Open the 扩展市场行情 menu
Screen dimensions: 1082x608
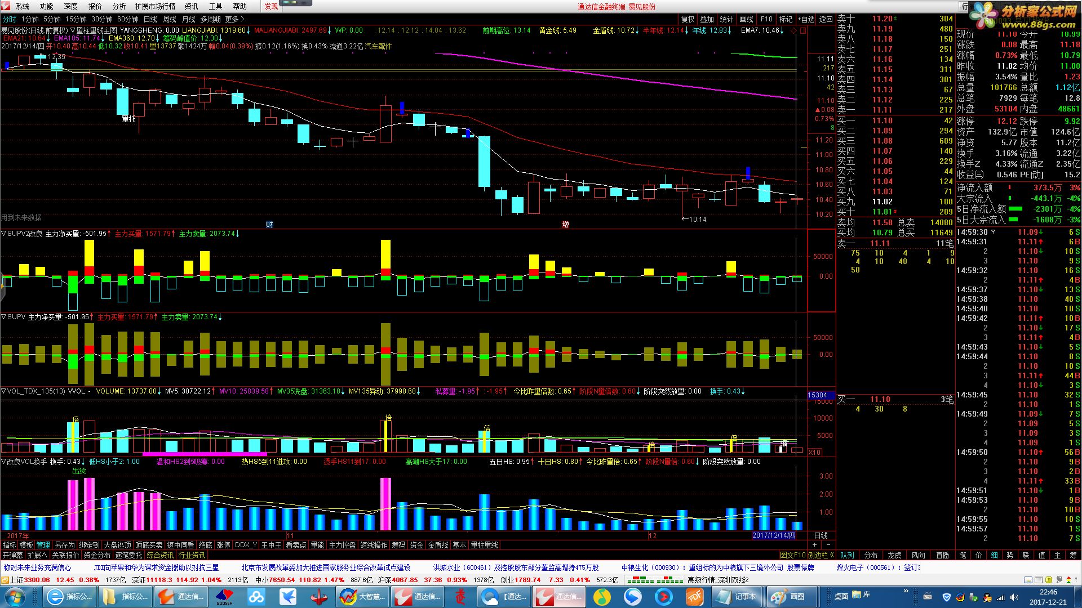click(156, 6)
